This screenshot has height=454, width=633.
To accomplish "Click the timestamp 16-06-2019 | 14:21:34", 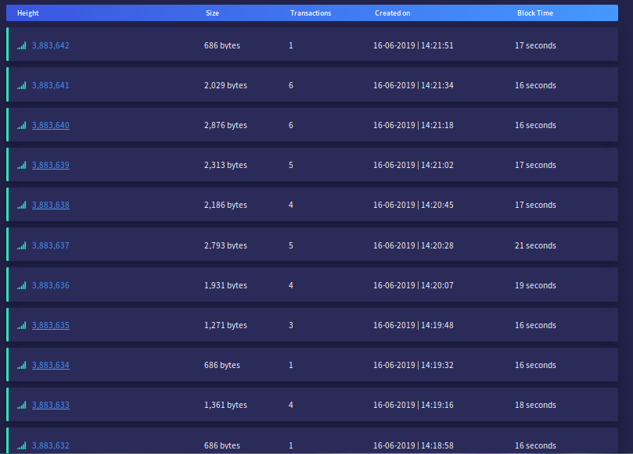I will pos(413,85).
